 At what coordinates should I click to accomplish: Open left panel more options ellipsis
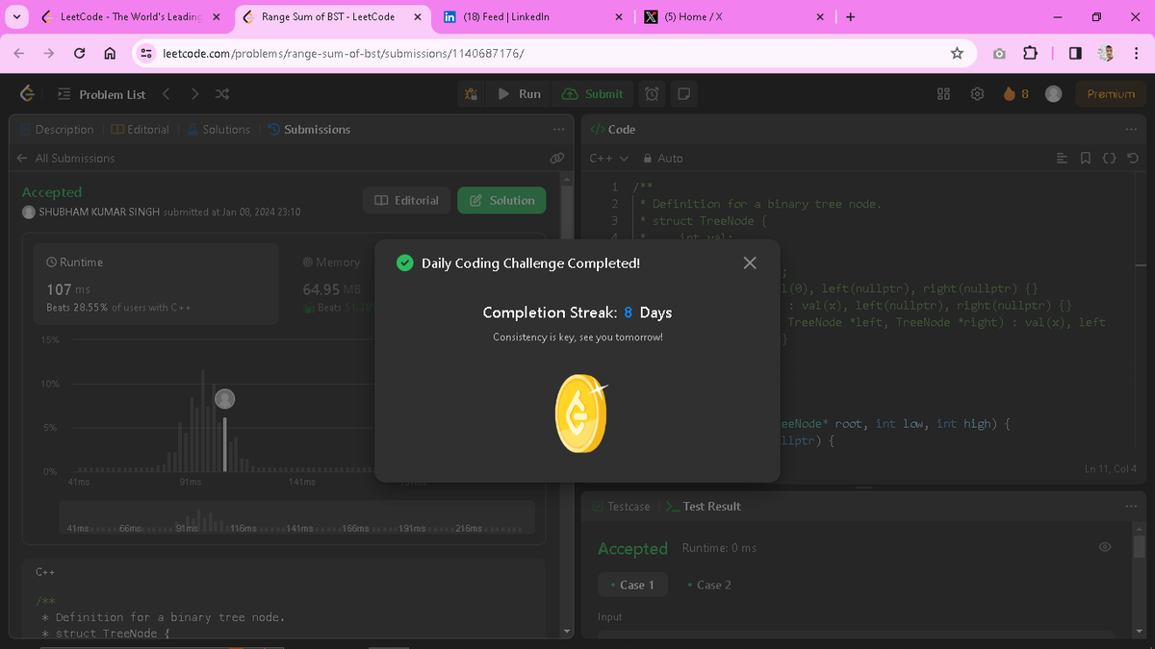(558, 130)
